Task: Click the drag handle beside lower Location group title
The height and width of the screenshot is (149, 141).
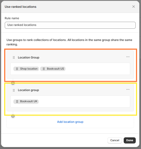Action: coord(14,90)
